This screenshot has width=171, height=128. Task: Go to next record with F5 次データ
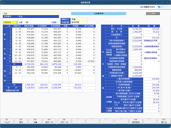pyautogui.click(x=64, y=121)
